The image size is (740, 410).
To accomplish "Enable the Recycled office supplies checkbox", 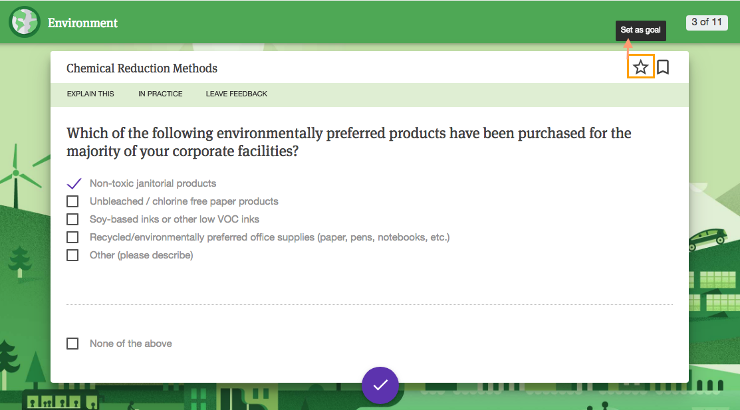I will click(x=72, y=237).
